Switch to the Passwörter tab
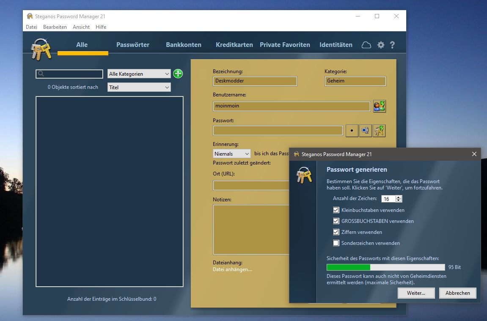Screen dimensions: 487x321 click(x=132, y=45)
